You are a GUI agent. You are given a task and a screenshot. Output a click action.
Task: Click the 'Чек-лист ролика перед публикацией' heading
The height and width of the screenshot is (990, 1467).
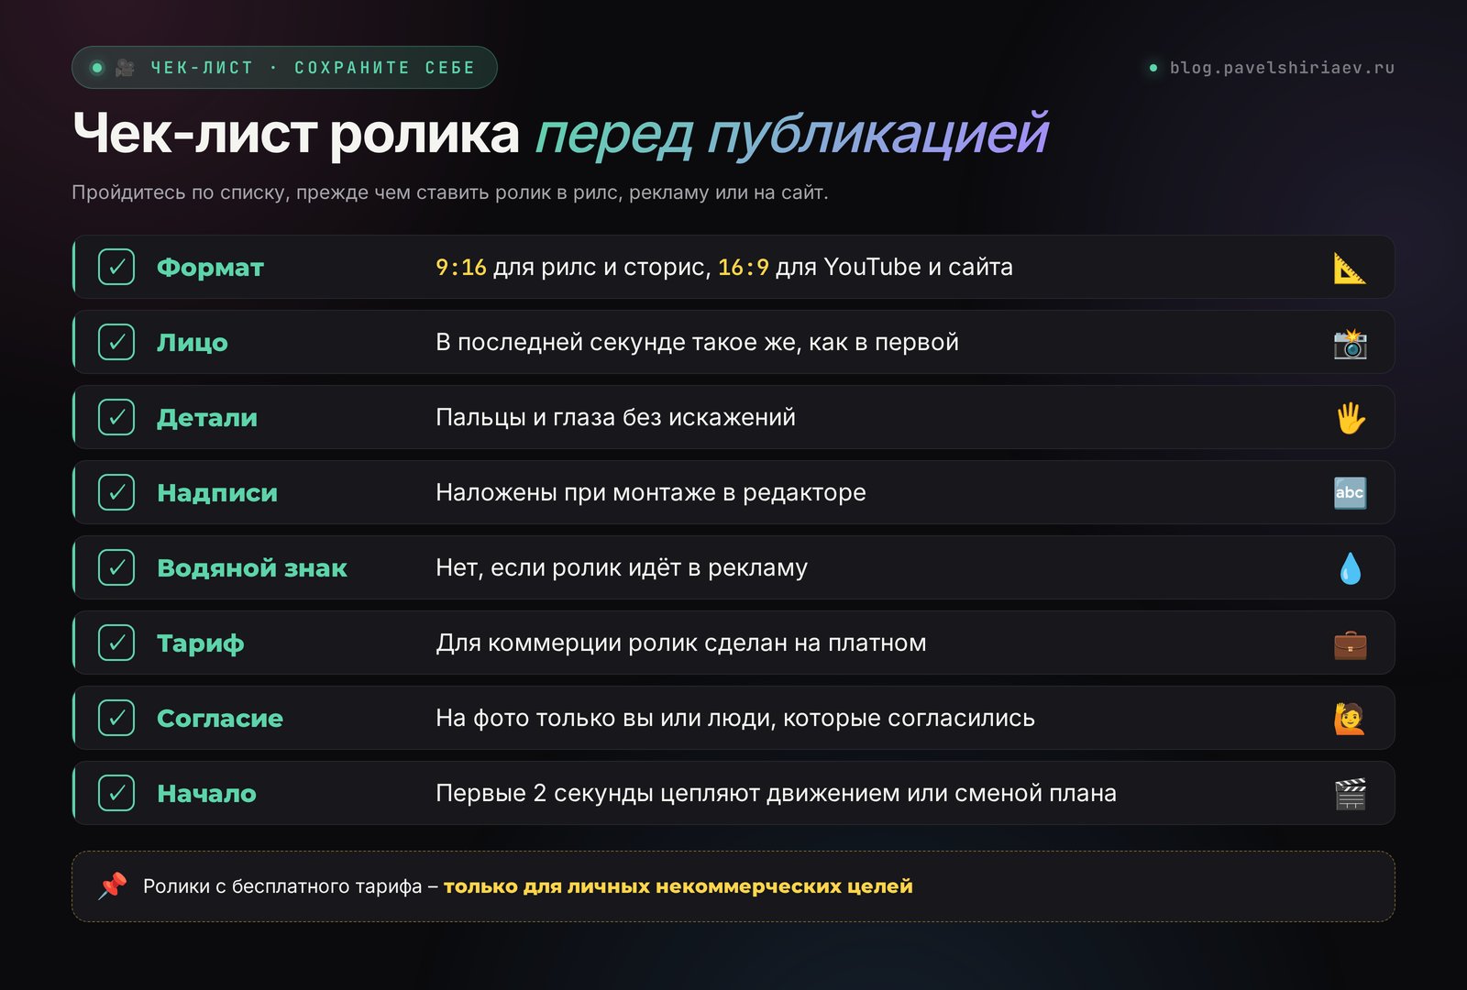[560, 134]
